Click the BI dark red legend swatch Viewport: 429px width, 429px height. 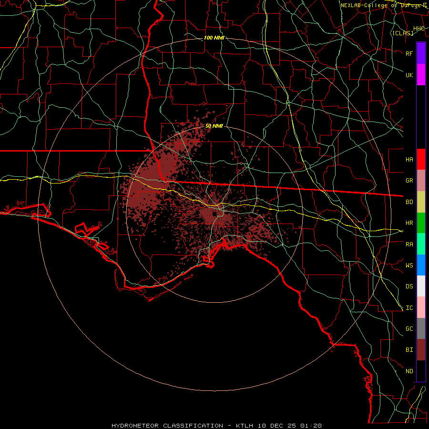pos(421,350)
